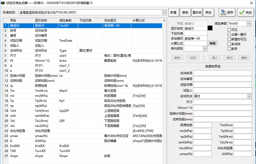This screenshot has width=256, height=164.
Task: Click the 保存 save disk icon button
Action: coord(227,12)
